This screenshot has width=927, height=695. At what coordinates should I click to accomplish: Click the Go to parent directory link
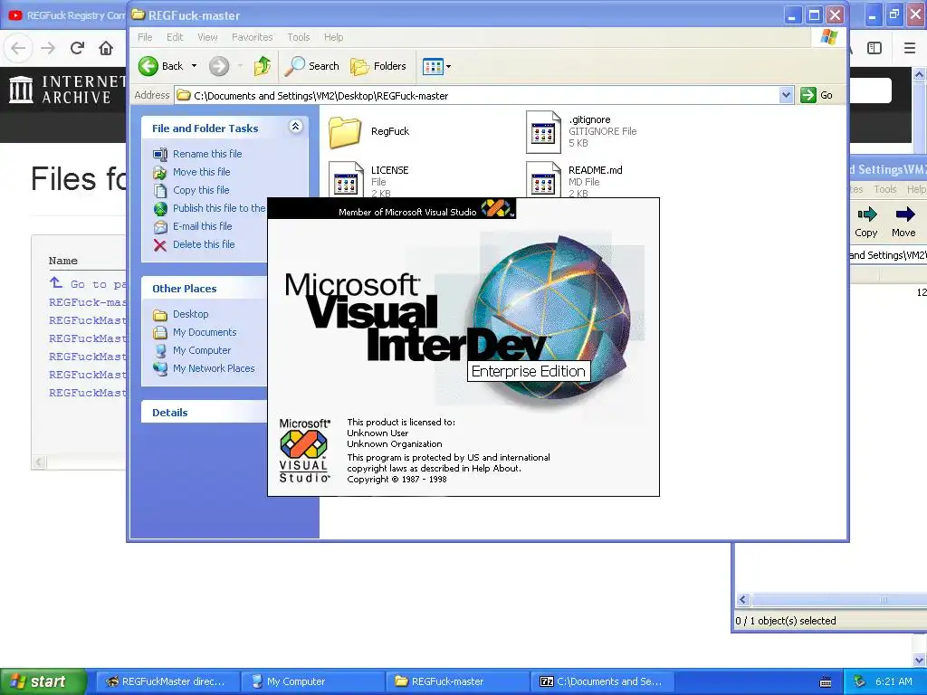pyautogui.click(x=88, y=283)
